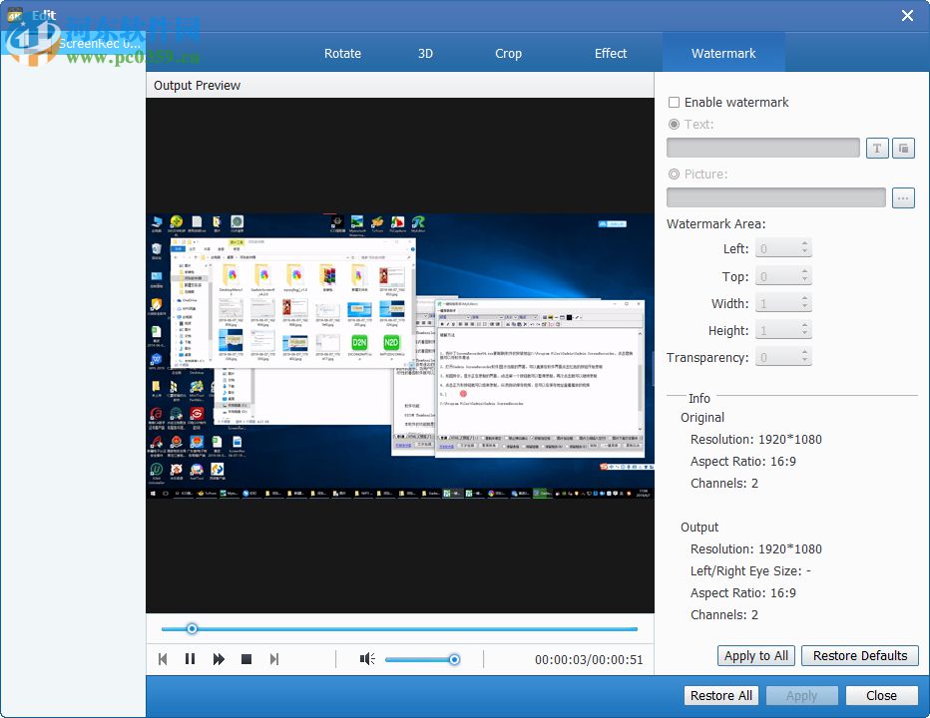930x718 pixels.
Task: Switch to the Effect tab
Action: tap(610, 53)
